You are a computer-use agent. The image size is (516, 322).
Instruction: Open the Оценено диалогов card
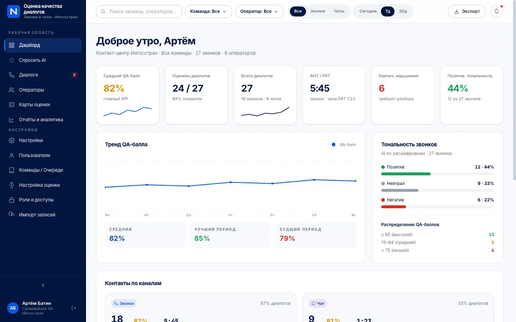point(196,95)
